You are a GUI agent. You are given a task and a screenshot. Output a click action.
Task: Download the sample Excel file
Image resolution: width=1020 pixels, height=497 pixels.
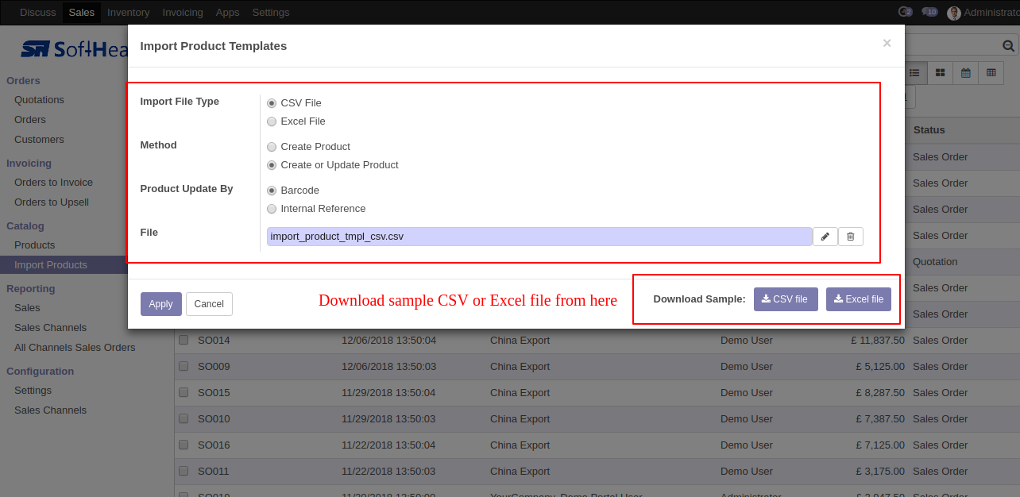click(859, 299)
